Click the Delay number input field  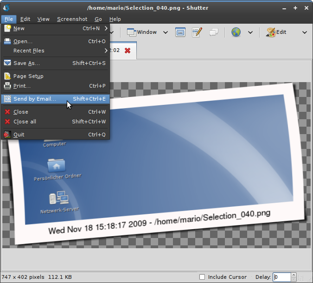point(281,277)
